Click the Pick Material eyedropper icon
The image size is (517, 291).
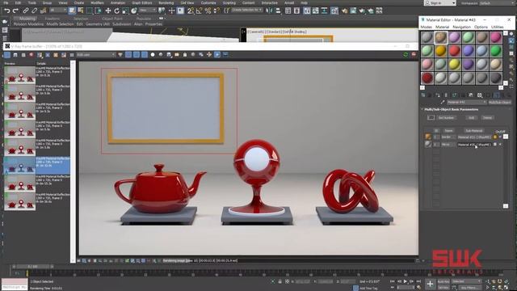pos(443,103)
